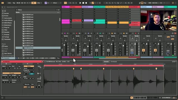This screenshot has height=100, width=178.
Task: Select the A Reverb return track header
Action: (x=146, y=7)
